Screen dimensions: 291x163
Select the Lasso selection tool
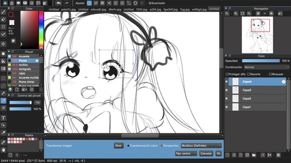point(3,86)
